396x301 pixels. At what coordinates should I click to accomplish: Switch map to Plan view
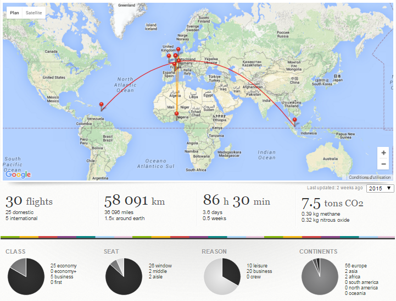(14, 13)
